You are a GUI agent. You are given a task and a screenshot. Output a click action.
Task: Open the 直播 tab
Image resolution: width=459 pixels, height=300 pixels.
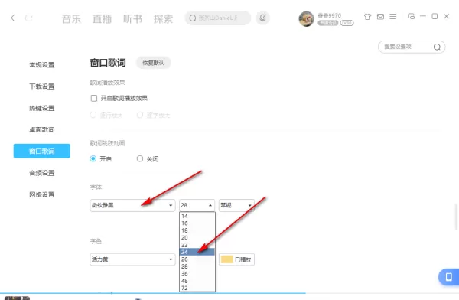[x=102, y=19]
